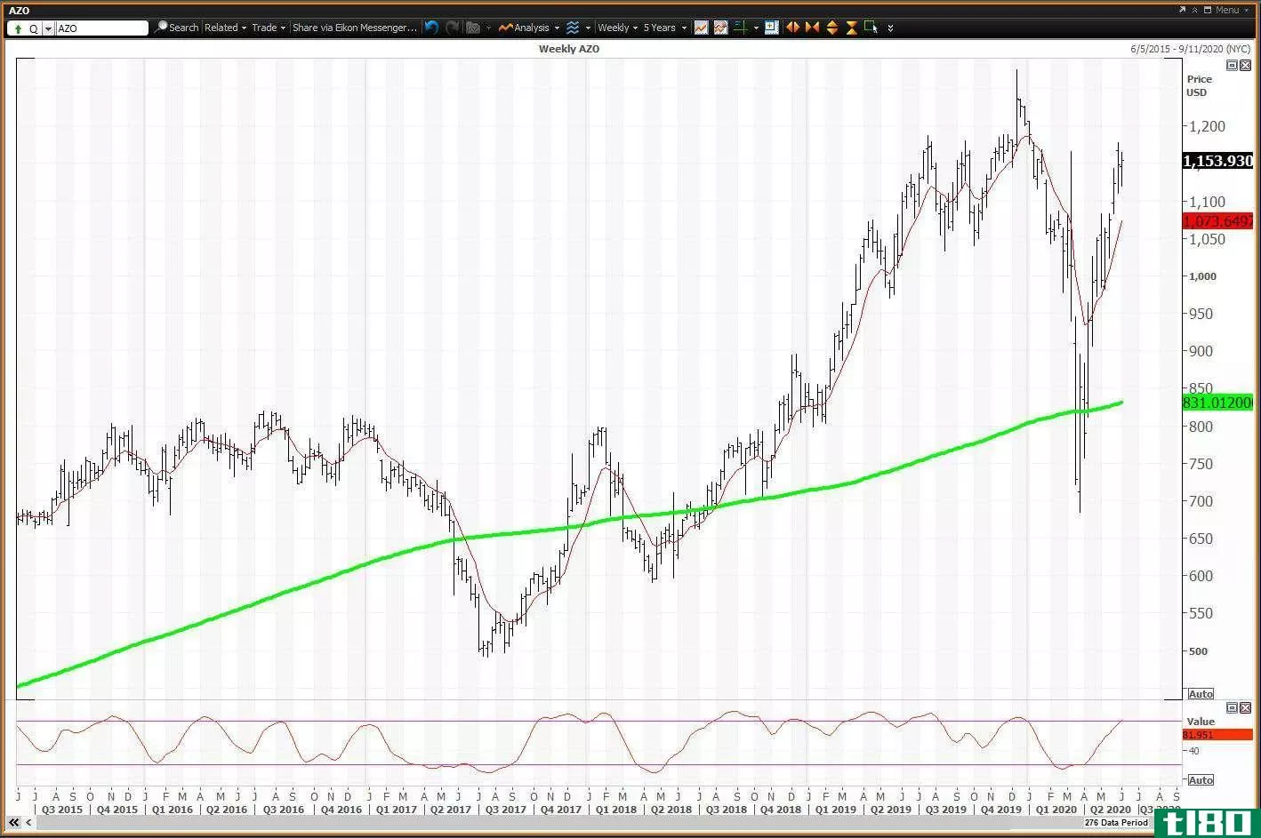Open the Menu dropdown at top right
Image resolution: width=1261 pixels, height=838 pixels.
click(x=1232, y=10)
